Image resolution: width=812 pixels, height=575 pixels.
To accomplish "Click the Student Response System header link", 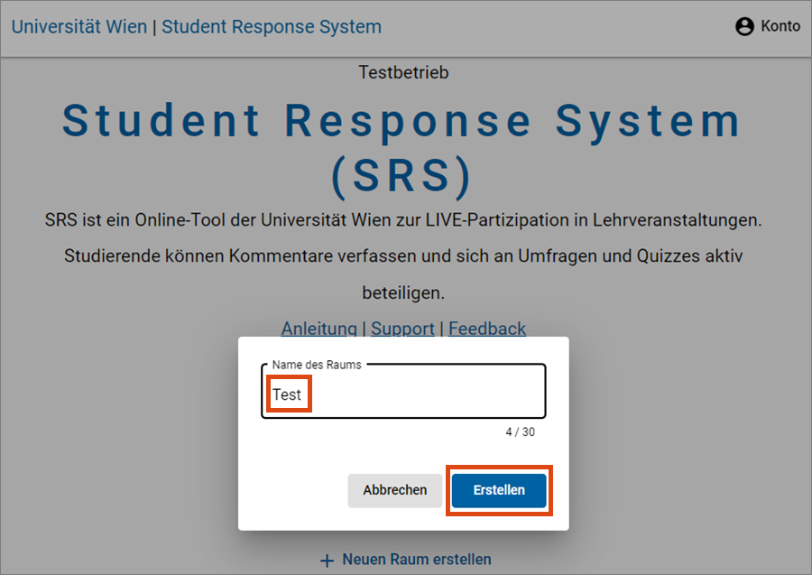I will (x=272, y=27).
